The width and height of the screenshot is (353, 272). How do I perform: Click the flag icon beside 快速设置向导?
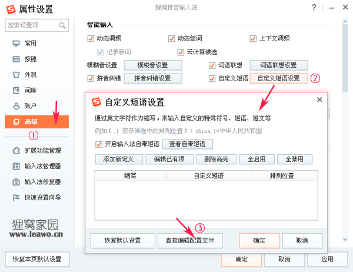[x=16, y=198]
